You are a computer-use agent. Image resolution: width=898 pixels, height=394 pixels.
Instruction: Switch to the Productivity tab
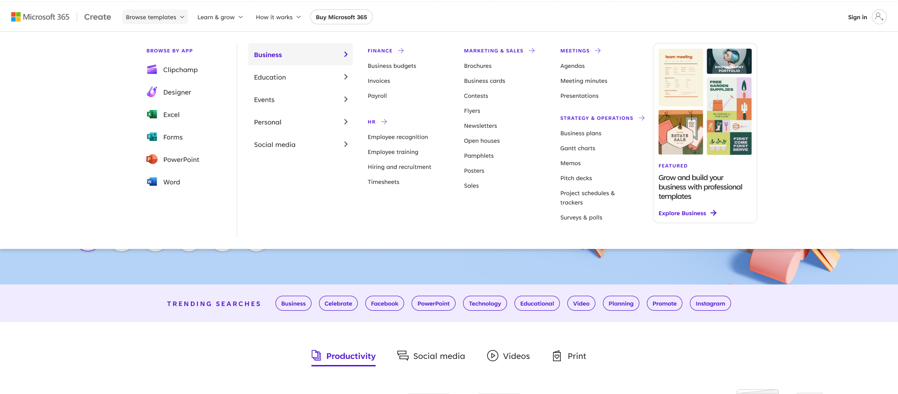[x=343, y=356]
